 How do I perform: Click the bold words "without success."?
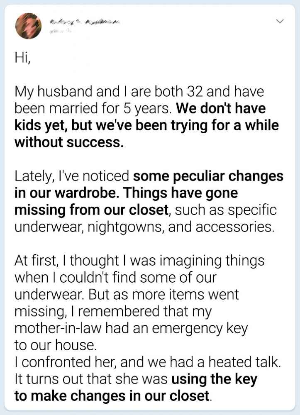pyautogui.click(x=69, y=143)
